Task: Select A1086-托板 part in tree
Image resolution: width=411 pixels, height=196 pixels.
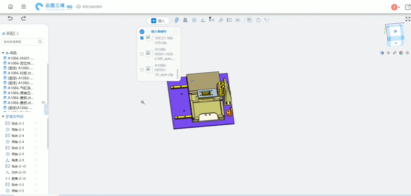Action: 21,73
